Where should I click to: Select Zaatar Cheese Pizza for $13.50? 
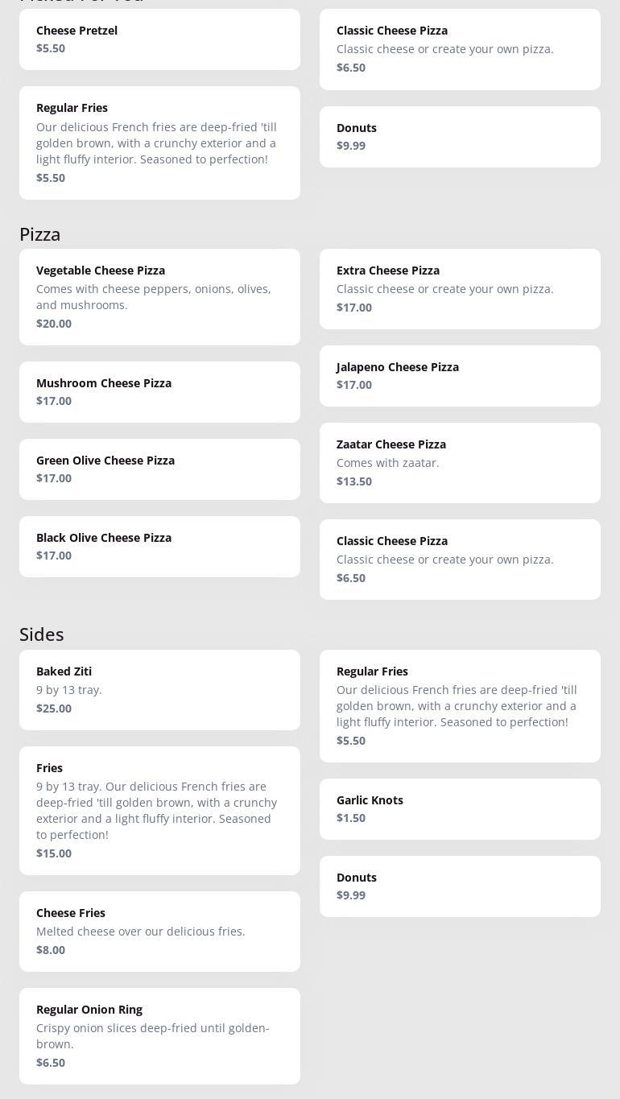click(x=460, y=463)
